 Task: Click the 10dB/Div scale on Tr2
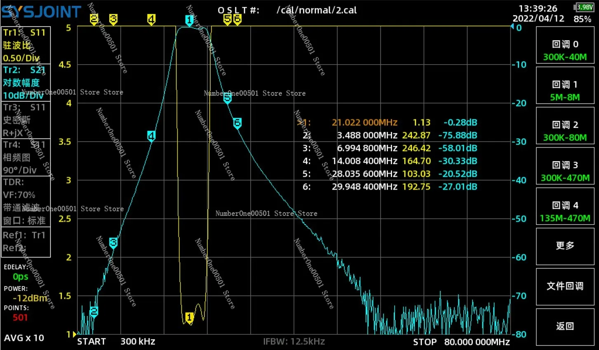23,95
